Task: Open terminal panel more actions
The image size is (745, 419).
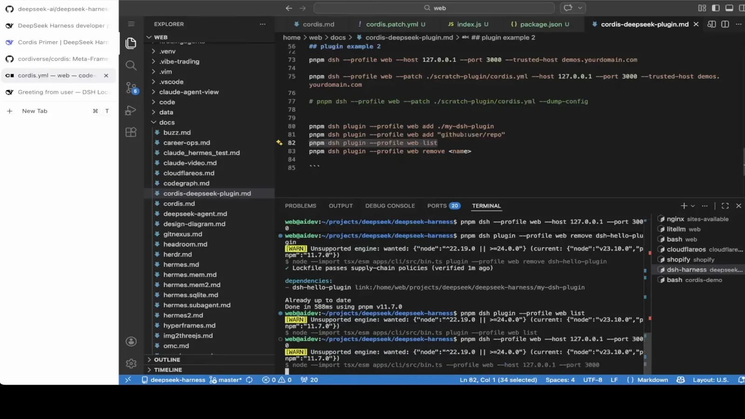Action: pyautogui.click(x=705, y=206)
